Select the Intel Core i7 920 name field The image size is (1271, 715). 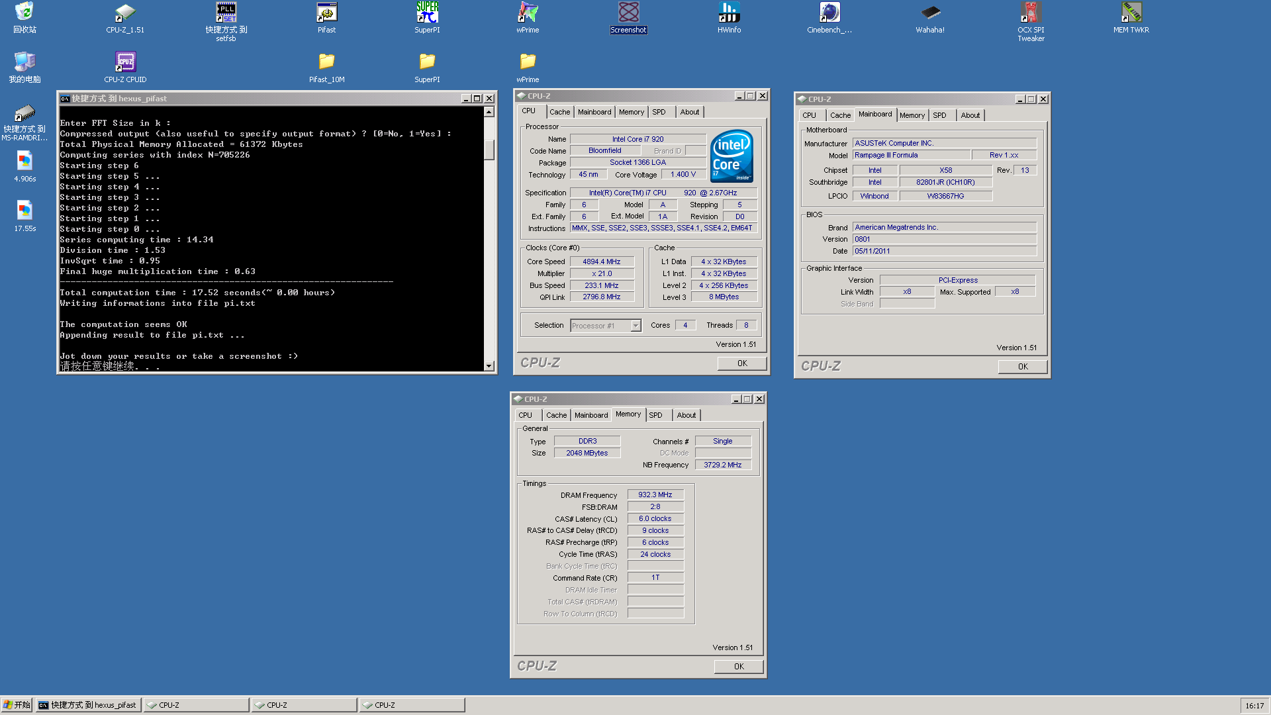coord(638,139)
